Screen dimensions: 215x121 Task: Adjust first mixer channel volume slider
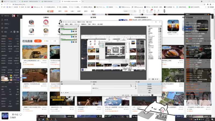[x=71, y=31]
